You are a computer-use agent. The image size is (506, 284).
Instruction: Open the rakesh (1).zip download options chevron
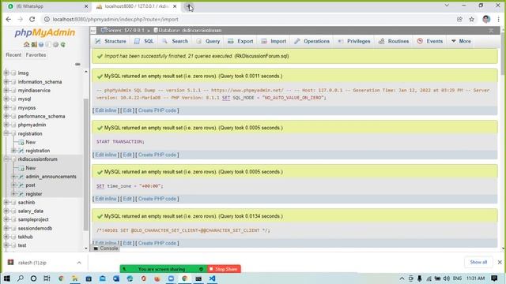[79, 263]
